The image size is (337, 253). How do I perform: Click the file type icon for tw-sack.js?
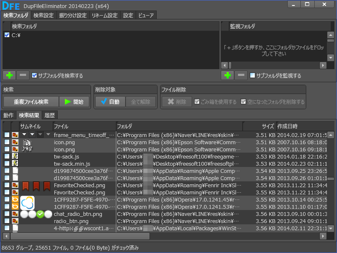click(15, 156)
